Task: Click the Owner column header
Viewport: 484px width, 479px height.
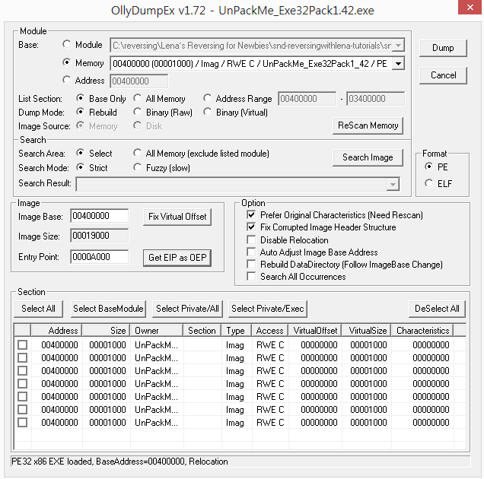Action: (157, 330)
